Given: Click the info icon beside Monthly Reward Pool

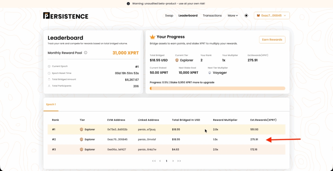Looking at the screenshot, I should (86, 53).
